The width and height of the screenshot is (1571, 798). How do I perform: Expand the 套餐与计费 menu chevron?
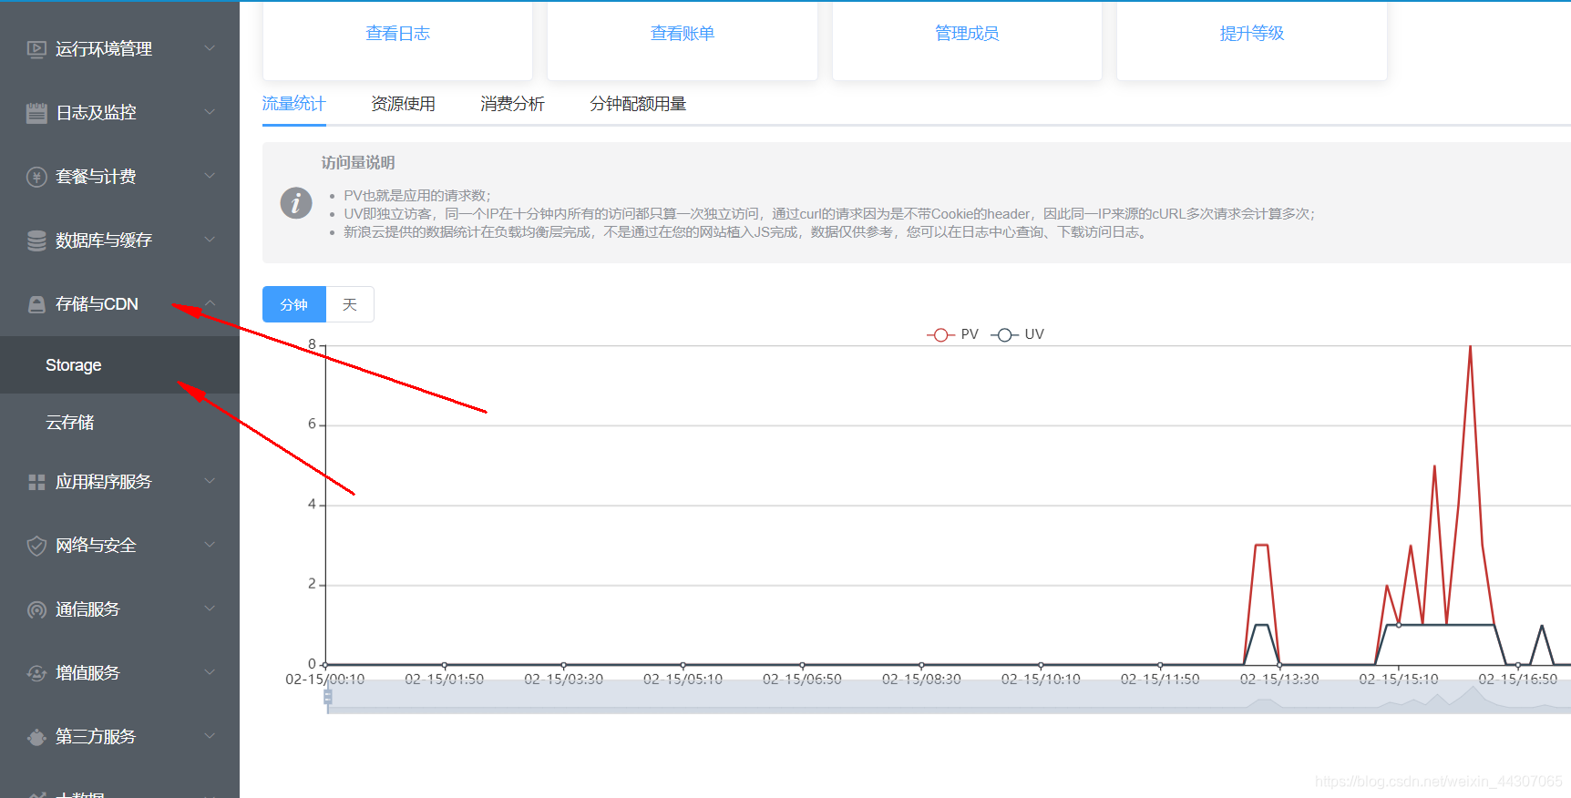[210, 176]
